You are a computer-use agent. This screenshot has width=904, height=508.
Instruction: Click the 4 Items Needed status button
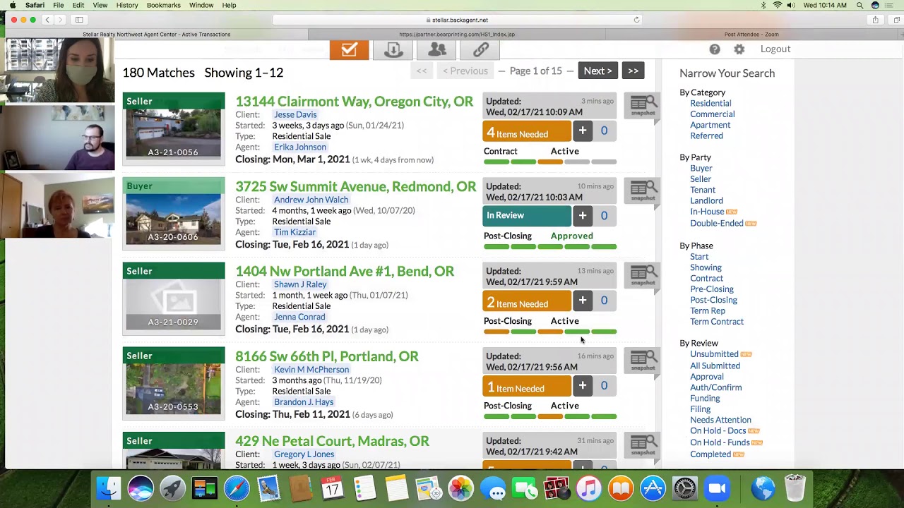pyautogui.click(x=527, y=132)
